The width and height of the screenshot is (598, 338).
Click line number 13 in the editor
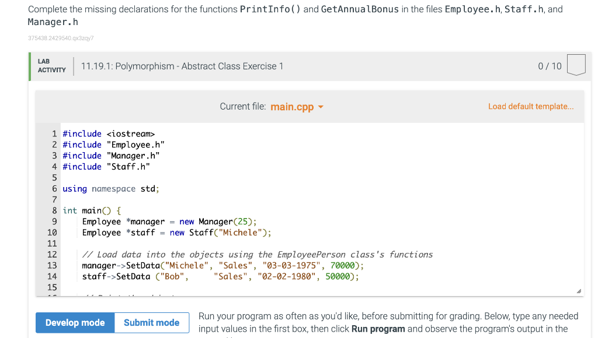tap(52, 265)
